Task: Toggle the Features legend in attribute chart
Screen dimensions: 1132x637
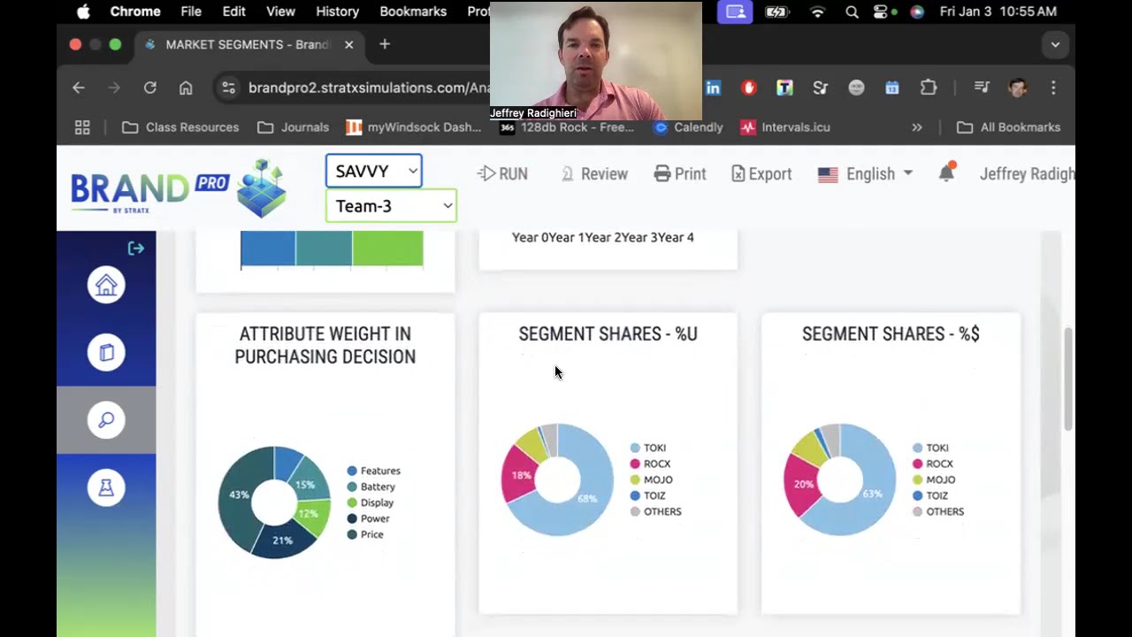Action: coord(373,471)
